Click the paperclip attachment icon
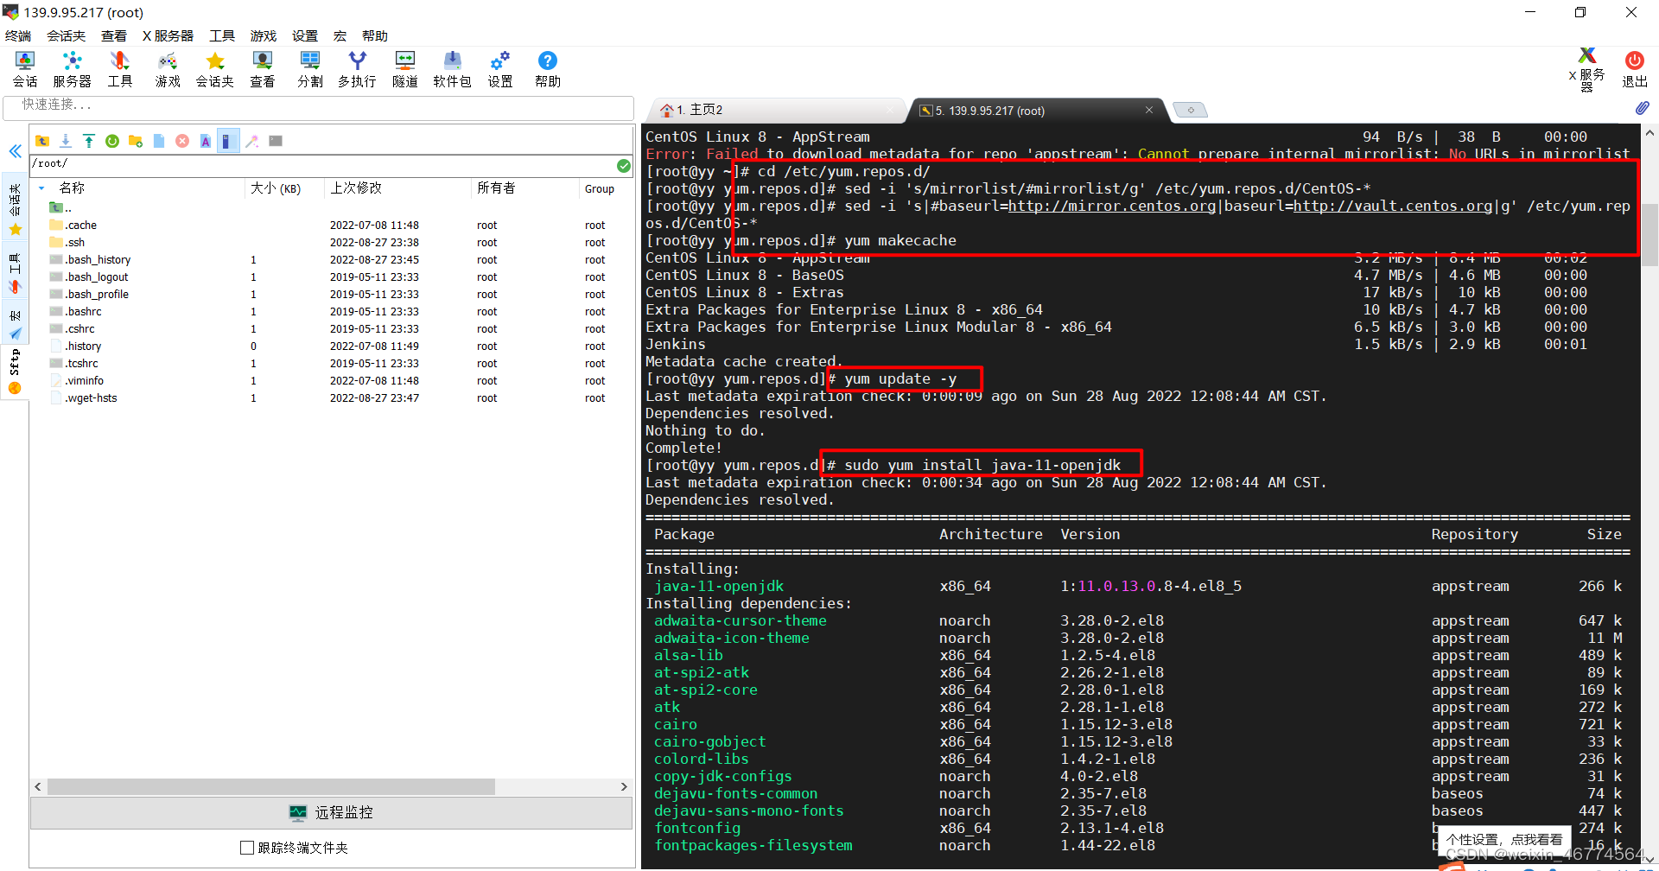Viewport: 1659px width, 871px height. click(1642, 108)
